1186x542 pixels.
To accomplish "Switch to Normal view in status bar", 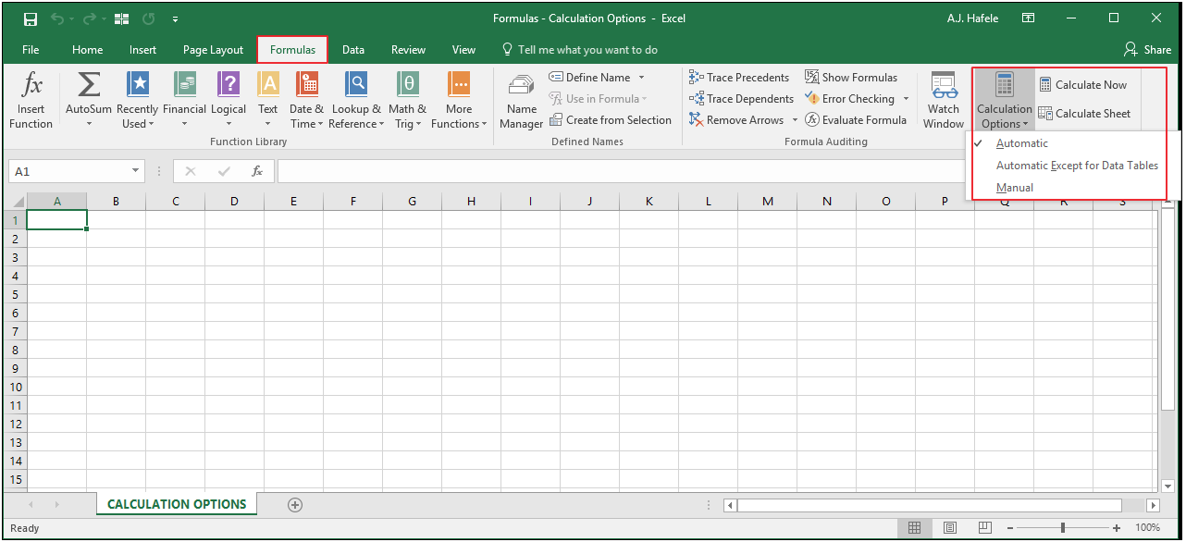I will 914,528.
